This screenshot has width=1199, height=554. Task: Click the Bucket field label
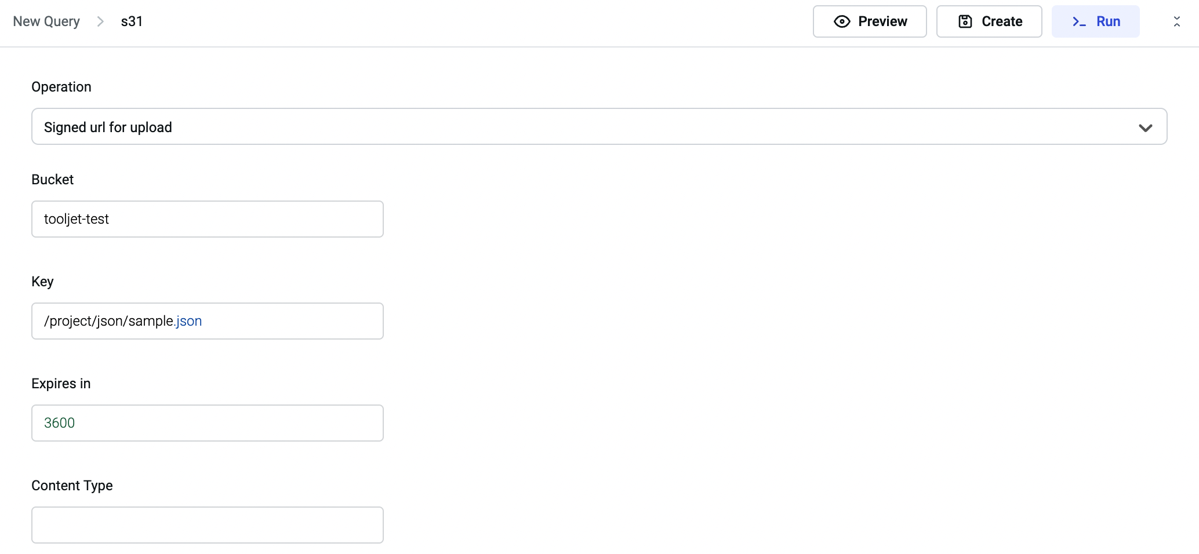(53, 180)
